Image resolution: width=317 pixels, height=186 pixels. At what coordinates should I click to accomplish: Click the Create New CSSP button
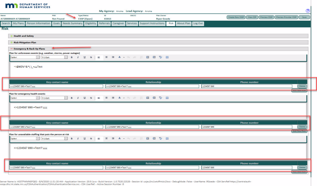[x=236, y=18]
